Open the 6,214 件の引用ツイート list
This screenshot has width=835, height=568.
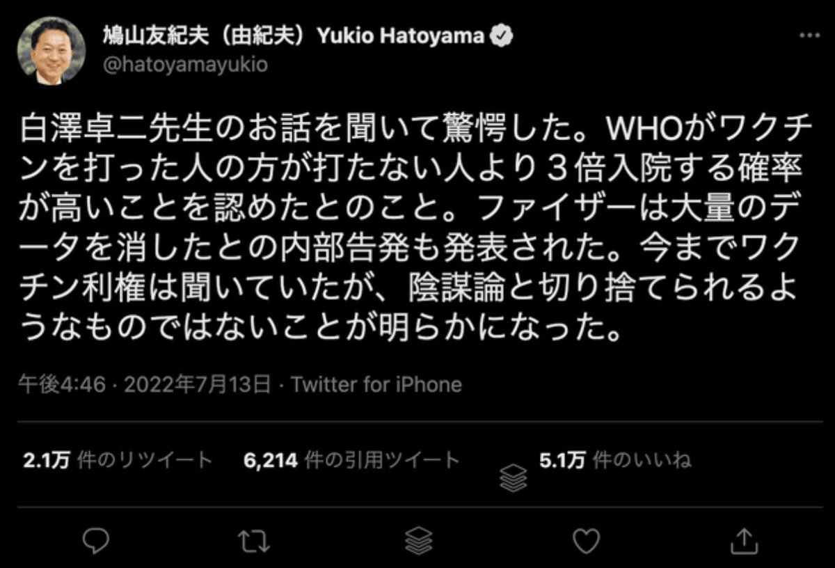pyautogui.click(x=352, y=460)
